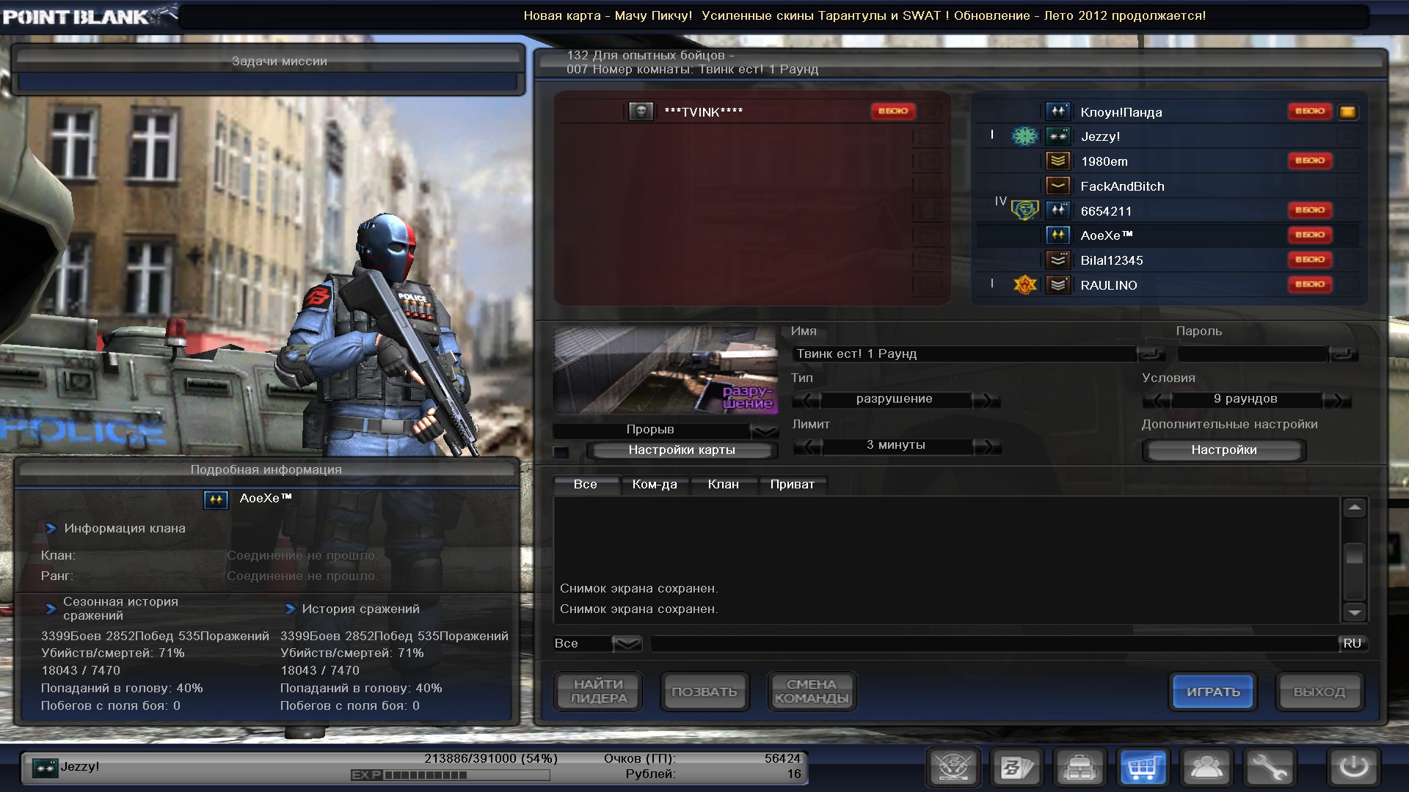Click the blue Играть button

[x=1213, y=692]
